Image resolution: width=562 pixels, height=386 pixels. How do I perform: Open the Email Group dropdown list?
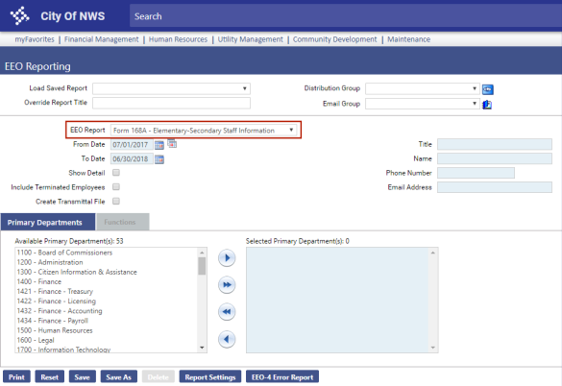pyautogui.click(x=422, y=104)
